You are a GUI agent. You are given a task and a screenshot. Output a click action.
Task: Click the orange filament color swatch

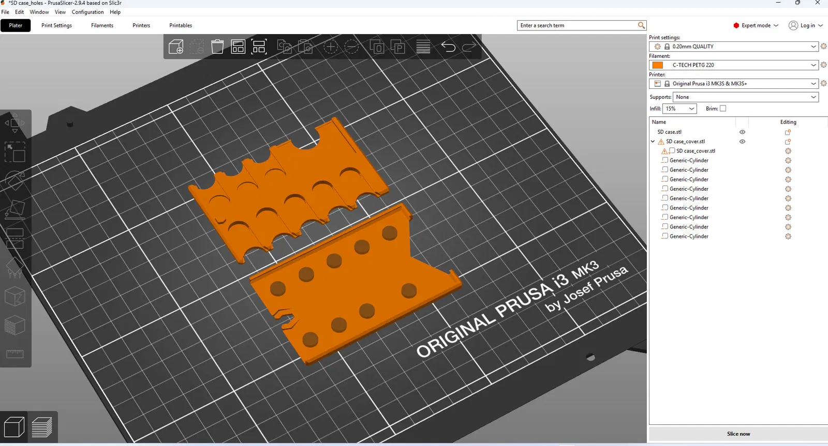click(x=658, y=65)
